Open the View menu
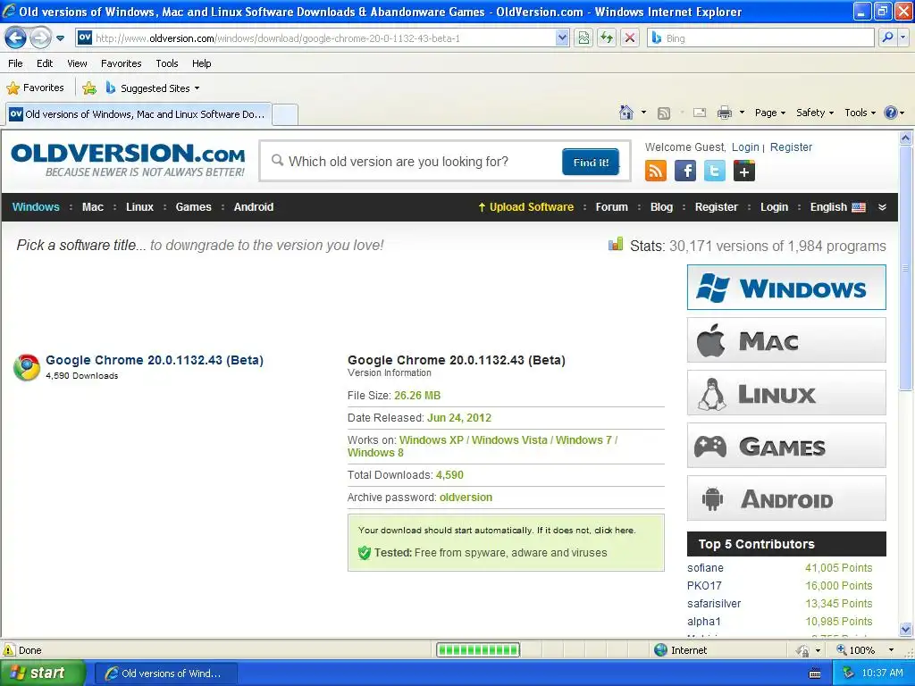This screenshot has height=686, width=915. coord(77,63)
